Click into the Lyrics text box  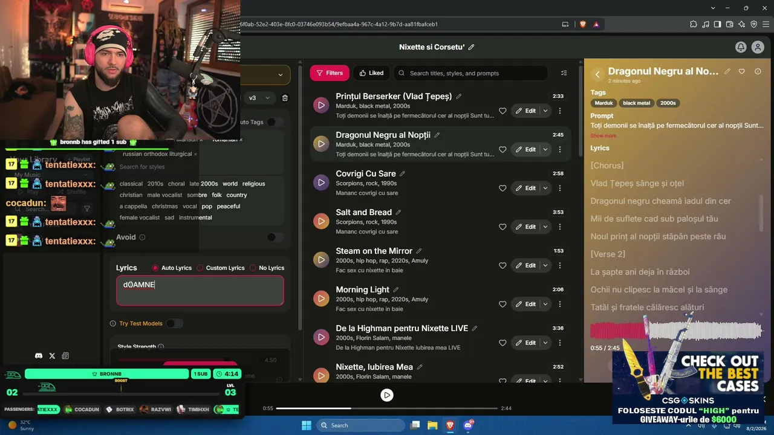click(x=200, y=291)
